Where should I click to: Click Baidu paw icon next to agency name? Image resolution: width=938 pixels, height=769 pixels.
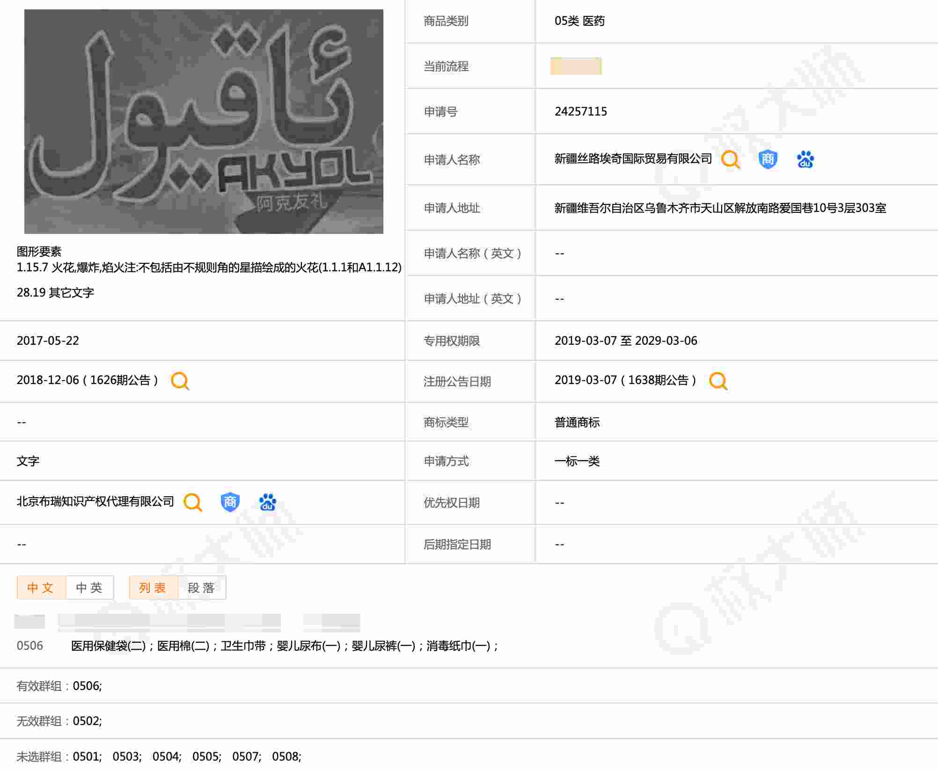[x=267, y=502]
